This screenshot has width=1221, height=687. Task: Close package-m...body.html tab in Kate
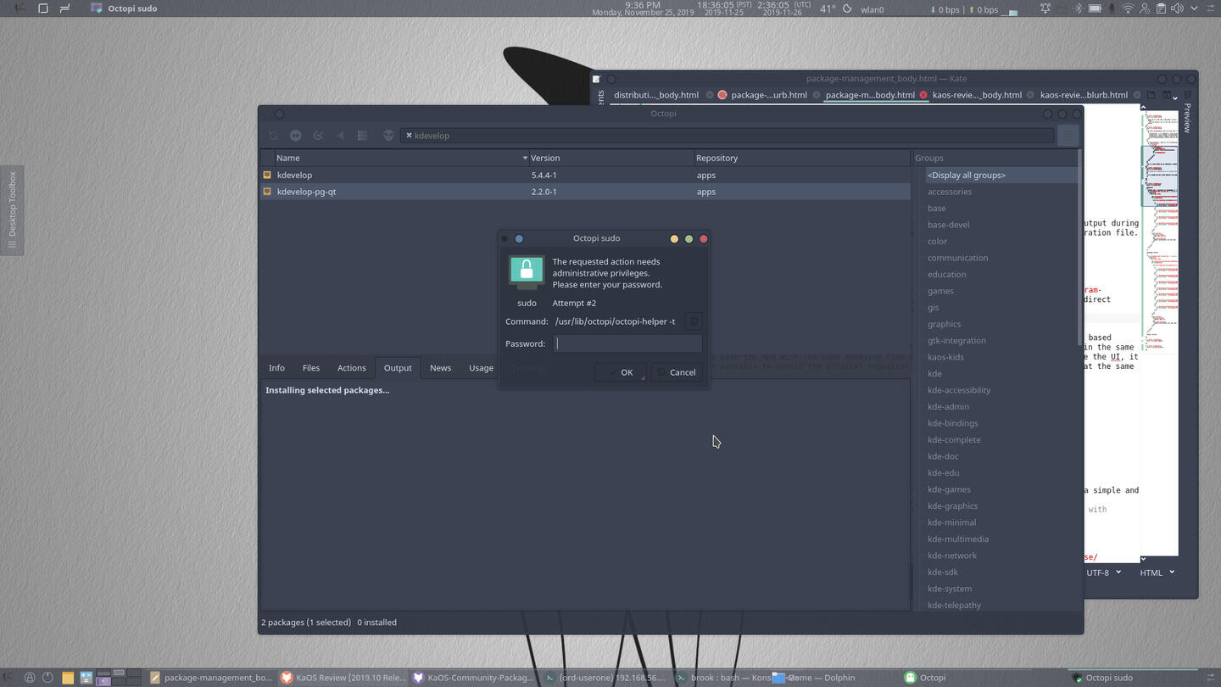coord(923,95)
